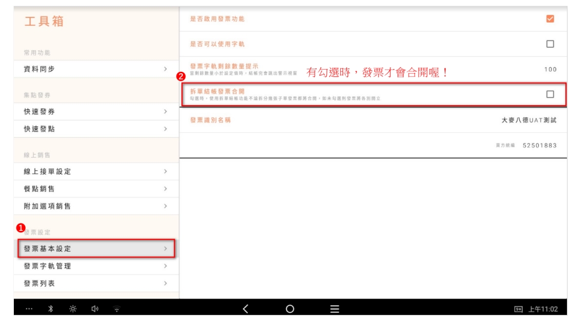Expand 資料同步 chevron arrow
This screenshot has height=318, width=569.
coord(165,69)
